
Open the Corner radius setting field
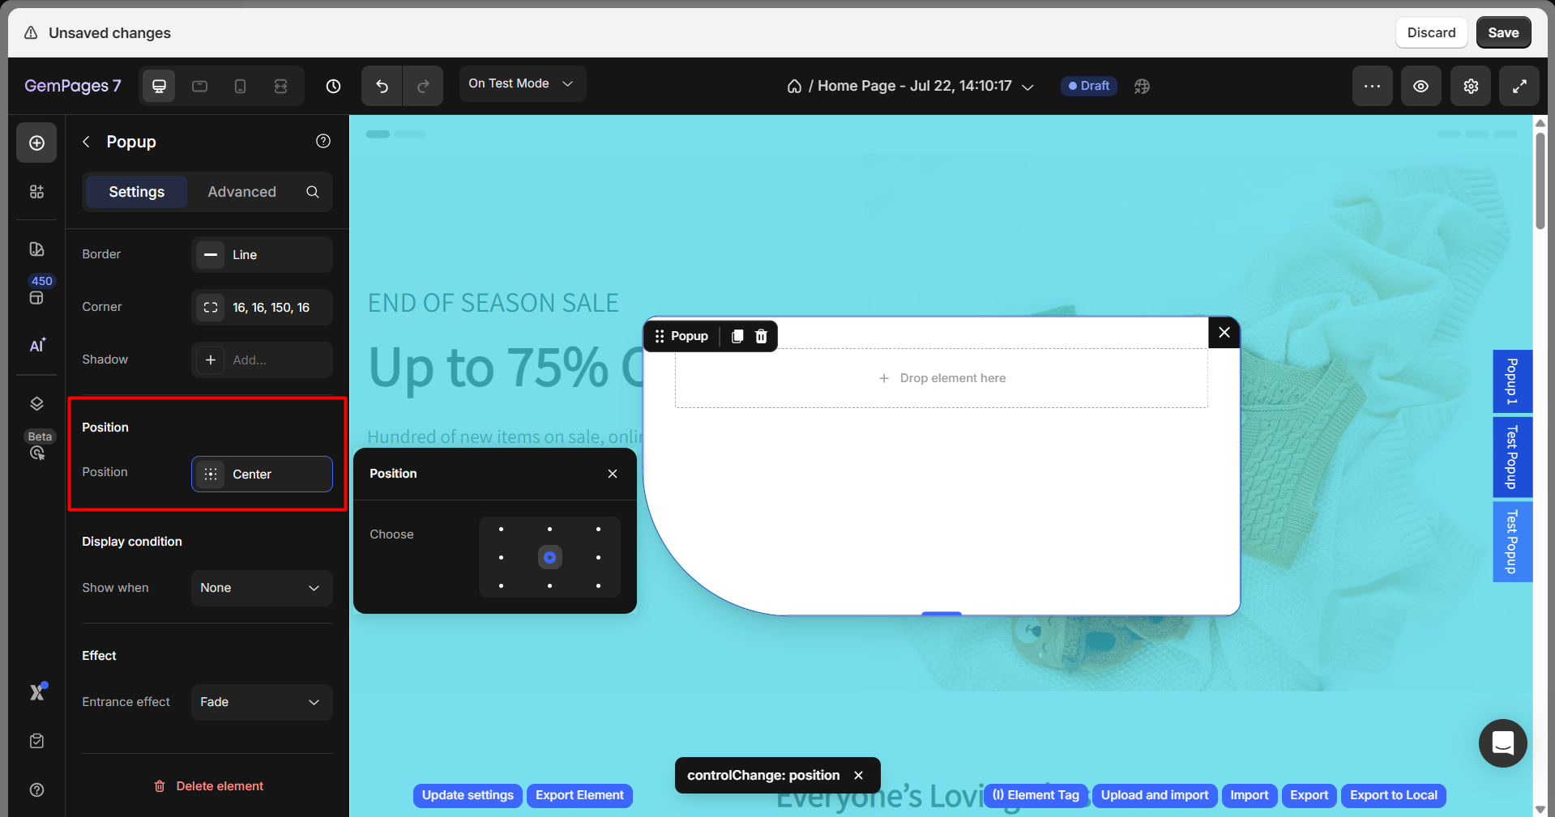pyautogui.click(x=262, y=307)
